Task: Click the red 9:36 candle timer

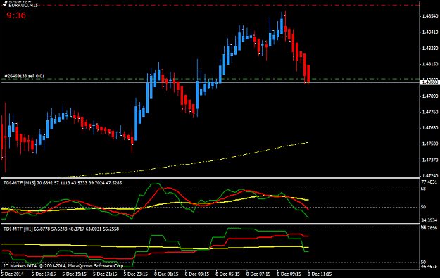Action: tap(16, 15)
